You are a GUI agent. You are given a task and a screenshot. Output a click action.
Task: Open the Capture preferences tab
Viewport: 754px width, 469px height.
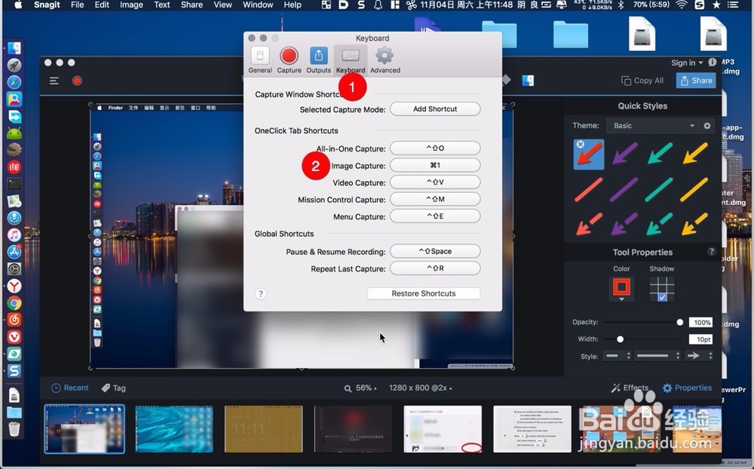point(289,60)
